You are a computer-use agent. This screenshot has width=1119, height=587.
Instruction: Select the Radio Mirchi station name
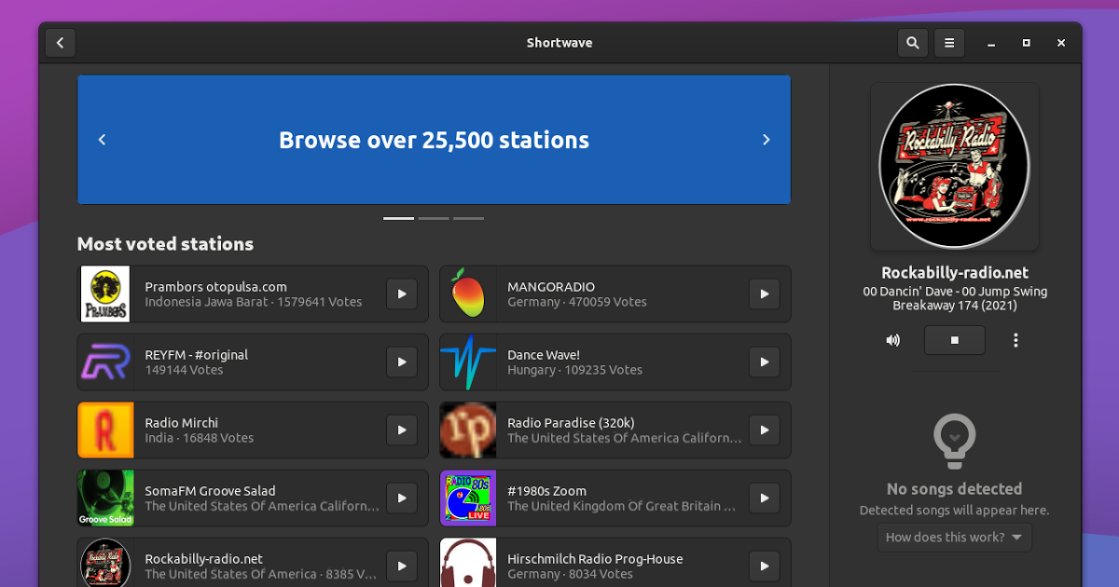[181, 423]
